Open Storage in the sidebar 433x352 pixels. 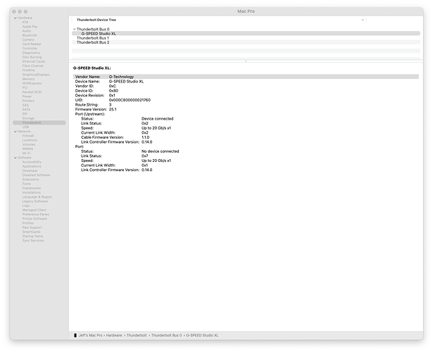tap(28, 118)
